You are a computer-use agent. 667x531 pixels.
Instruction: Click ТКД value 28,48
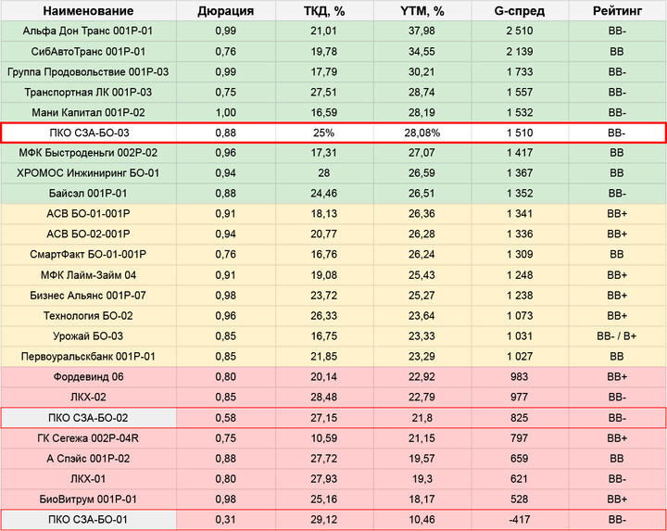click(324, 398)
